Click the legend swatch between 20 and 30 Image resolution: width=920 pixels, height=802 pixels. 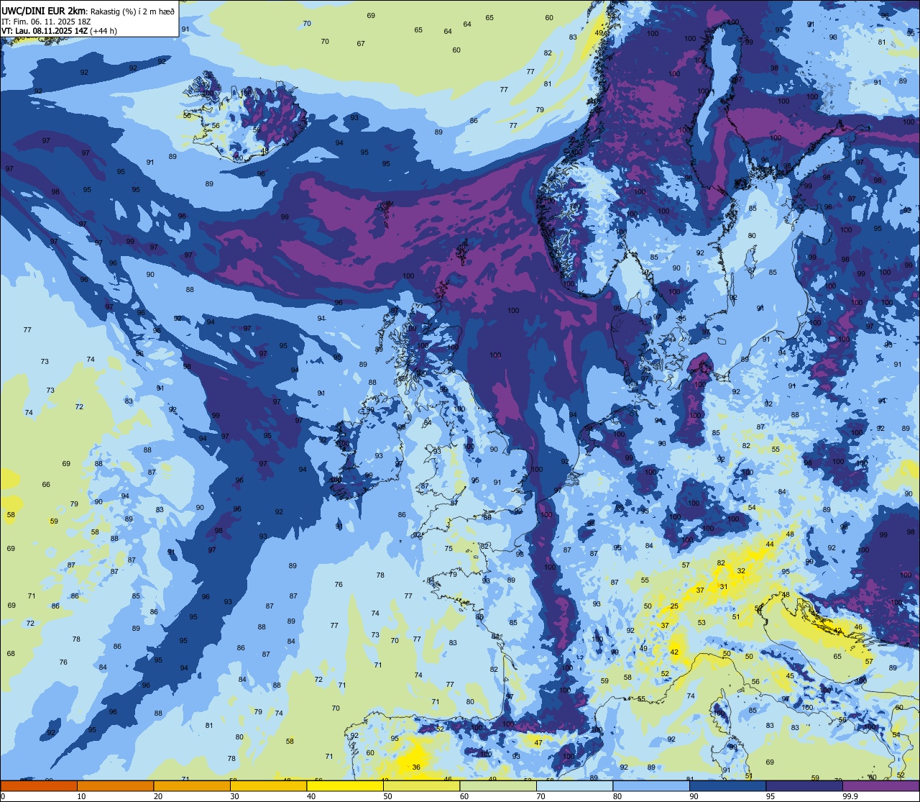tap(192, 785)
